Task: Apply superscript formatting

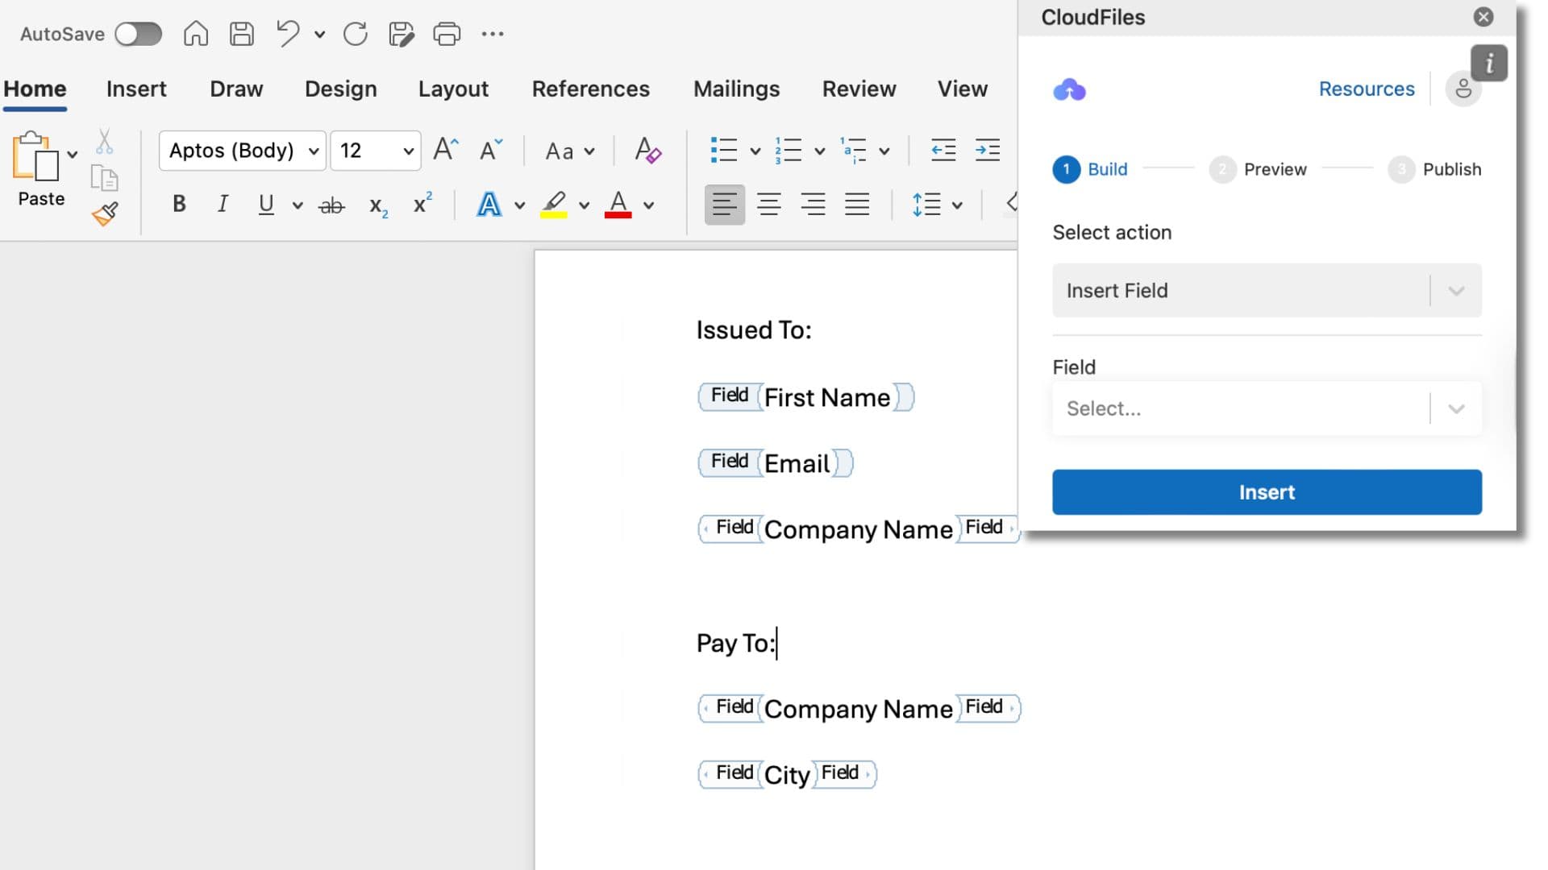Action: pos(420,205)
